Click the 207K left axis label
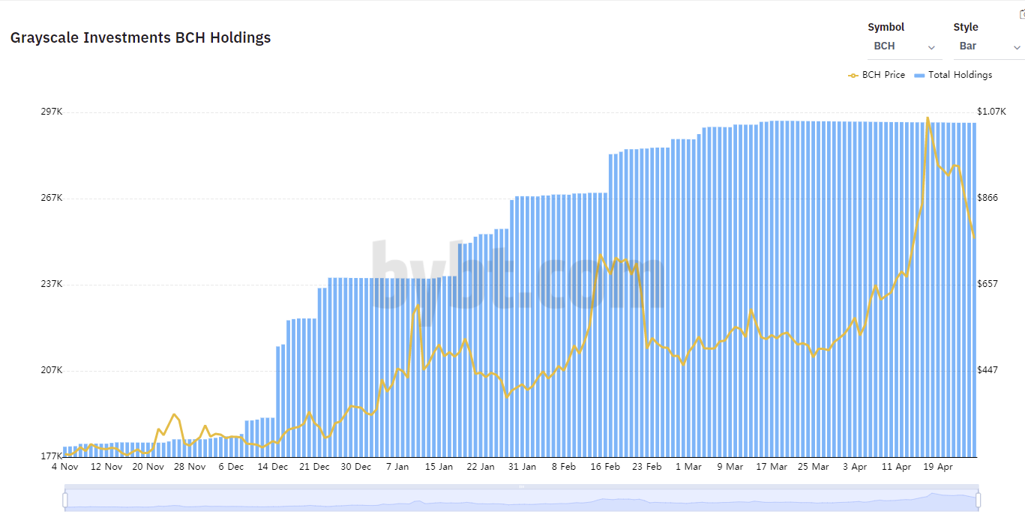This screenshot has width=1025, height=523. (x=51, y=370)
